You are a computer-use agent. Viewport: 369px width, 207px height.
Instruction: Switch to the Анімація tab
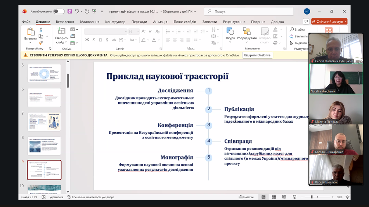coord(160,22)
